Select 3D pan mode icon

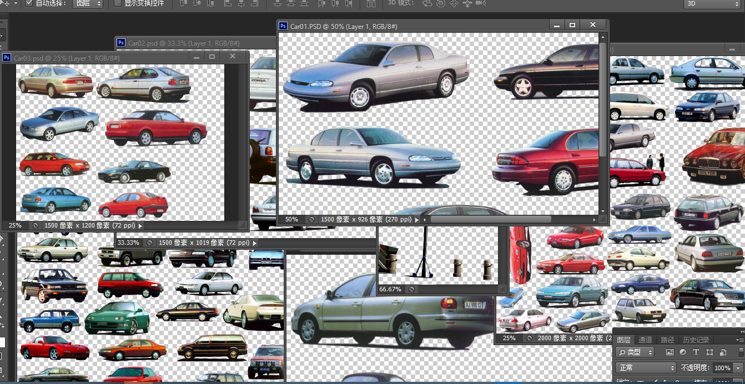pyautogui.click(x=454, y=3)
